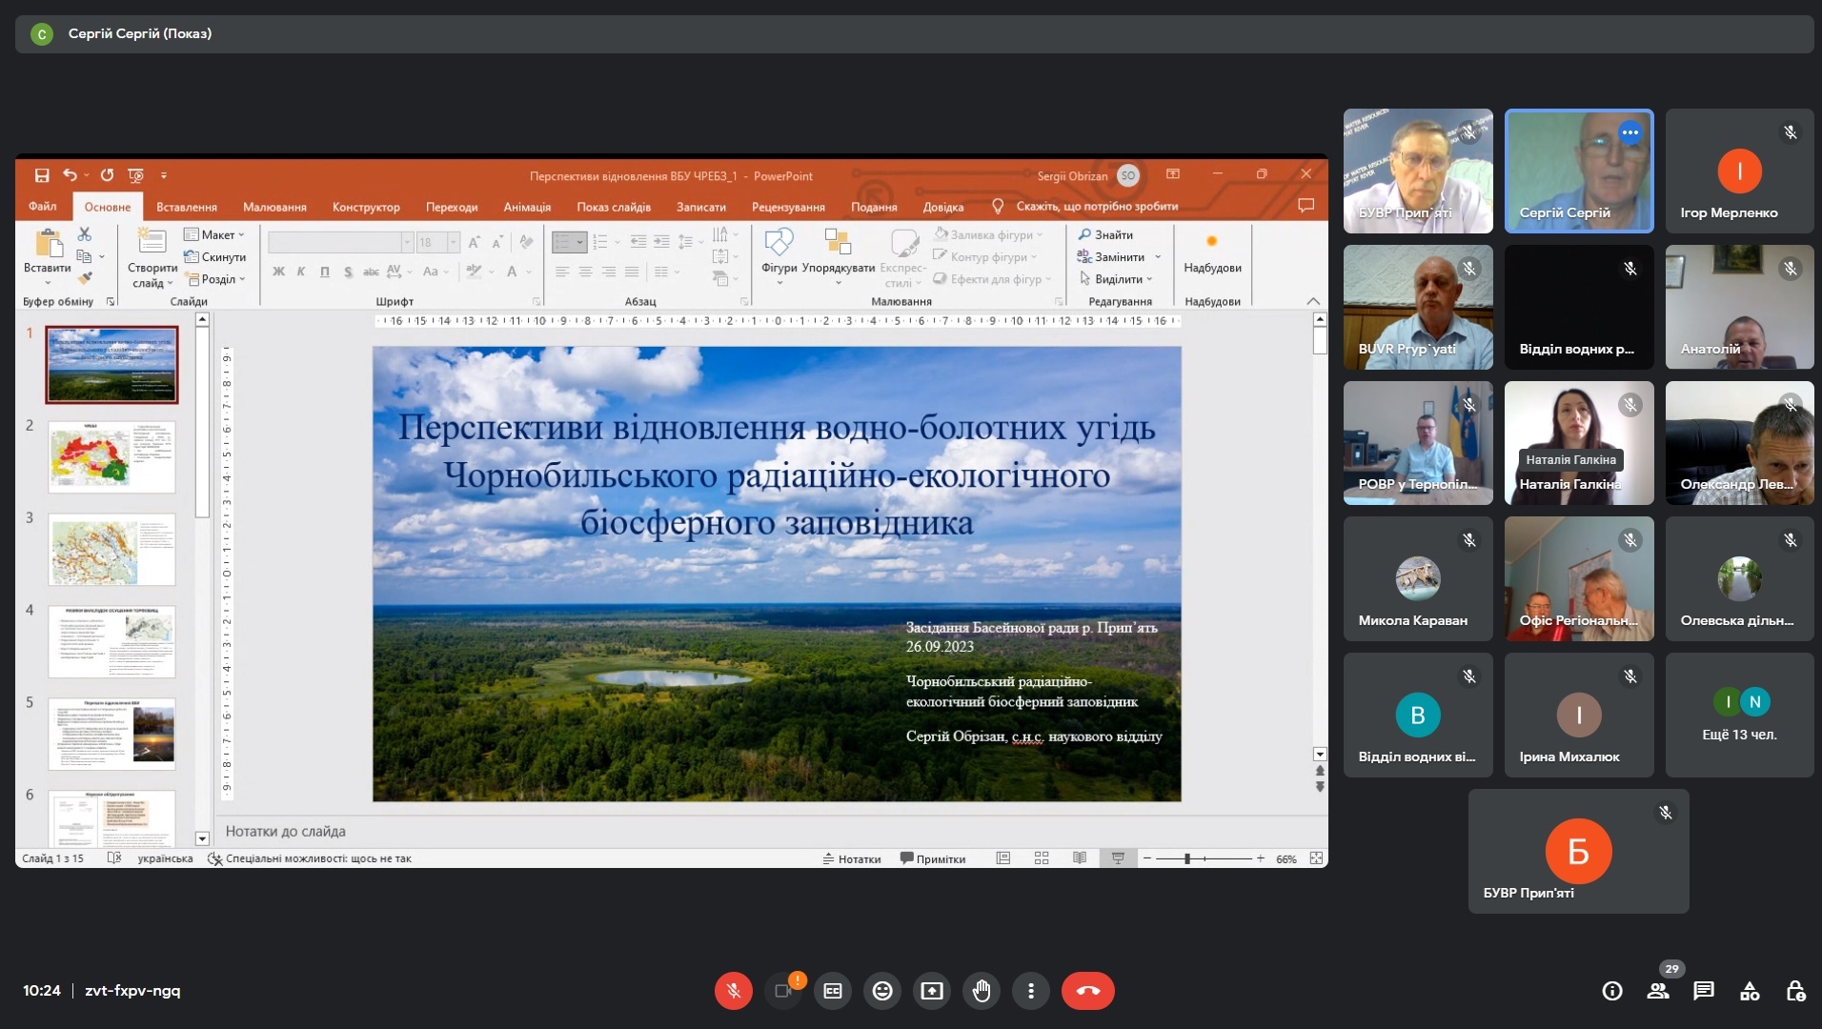
Task: Click Ещё 13 чел. participants tile
Action: pyautogui.click(x=1739, y=716)
